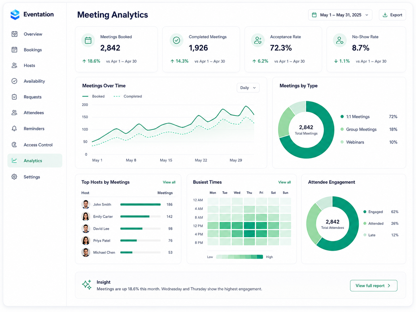Image resolution: width=416 pixels, height=312 pixels.
Task: Open the Daily interval dropdown
Action: pyautogui.click(x=248, y=88)
